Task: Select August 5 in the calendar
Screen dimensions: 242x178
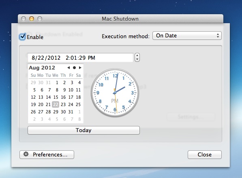Action: [34, 90]
